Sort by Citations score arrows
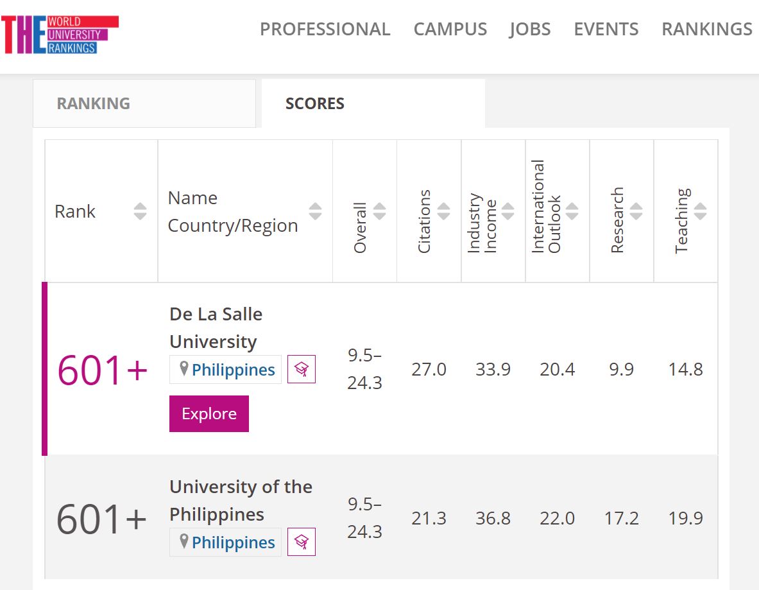759x590 pixels. pyautogui.click(x=443, y=211)
